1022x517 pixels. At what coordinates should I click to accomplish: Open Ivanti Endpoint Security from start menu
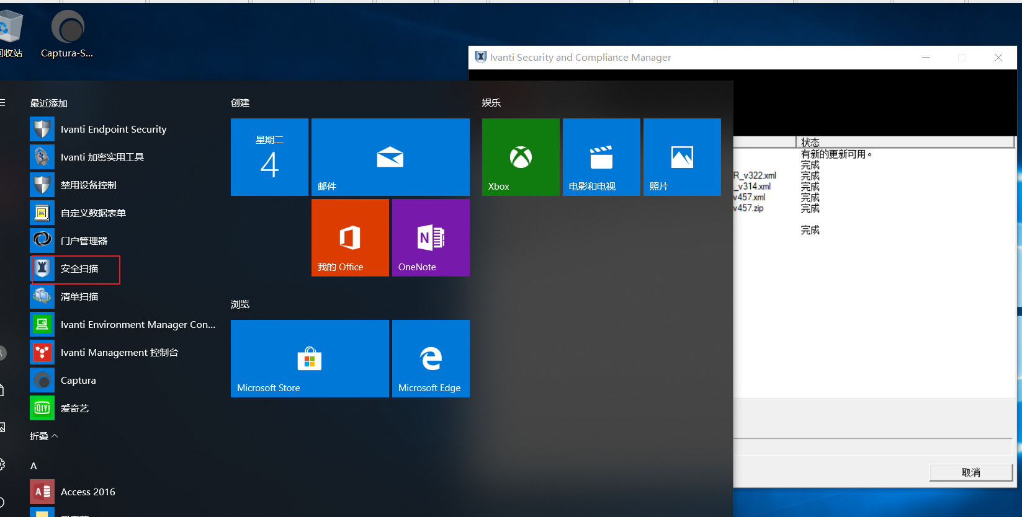pyautogui.click(x=113, y=130)
